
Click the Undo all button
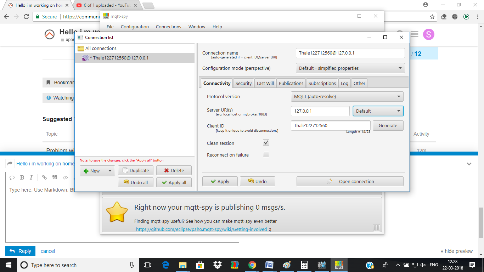click(136, 182)
